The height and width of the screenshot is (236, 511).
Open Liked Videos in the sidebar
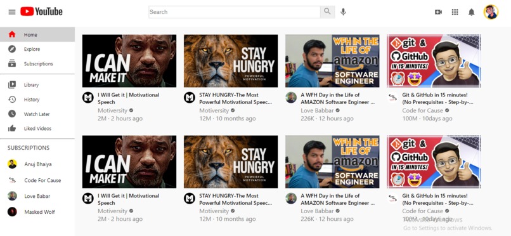(x=37, y=128)
